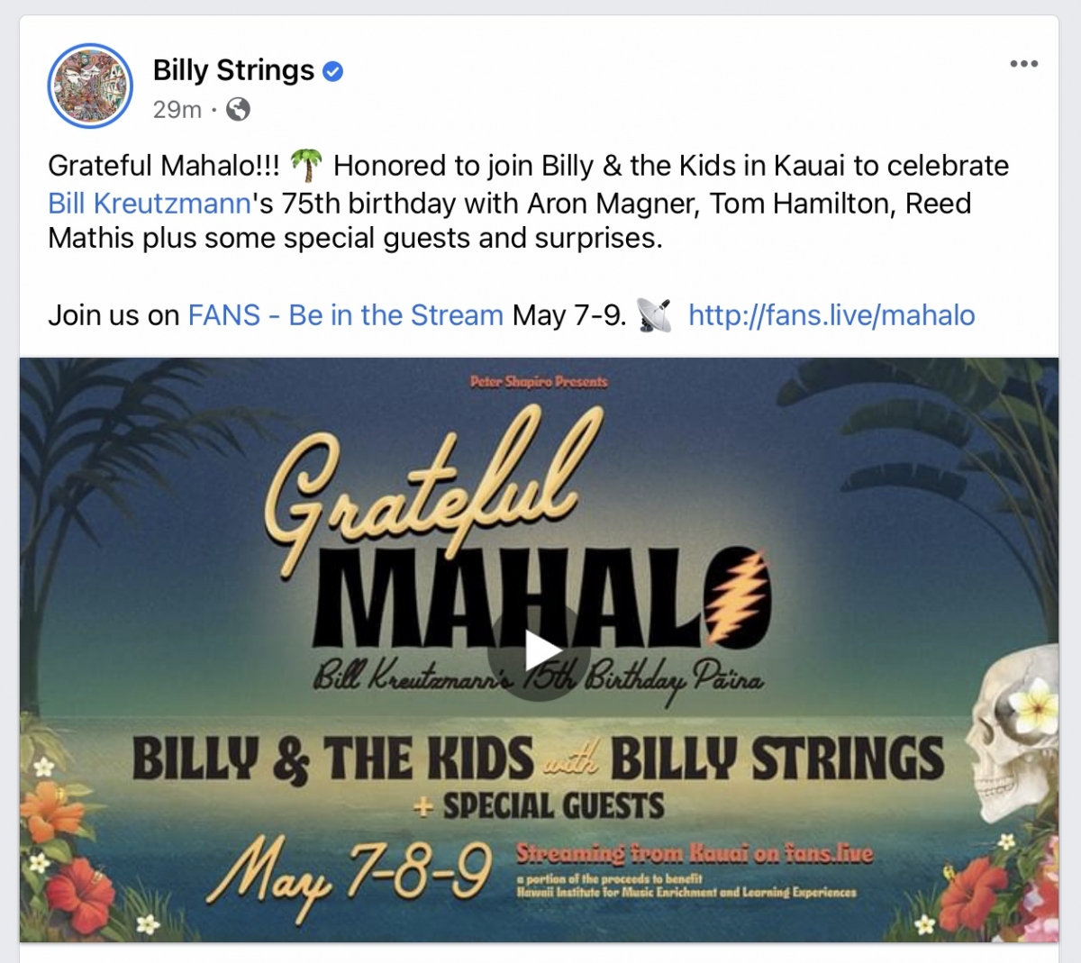Click the red hibiscus flower bottom-left
Image resolution: width=1081 pixels, height=963 pixels.
click(83, 886)
